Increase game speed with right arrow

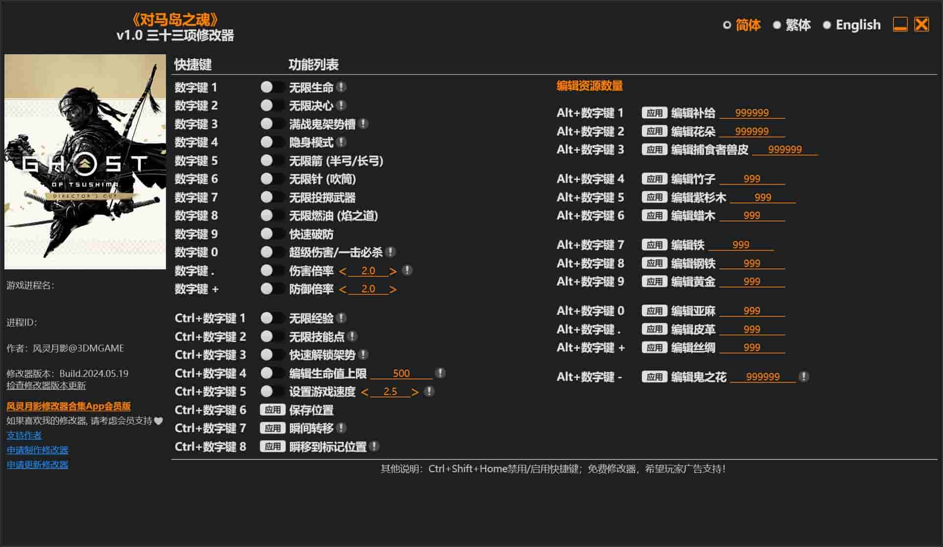click(x=415, y=392)
